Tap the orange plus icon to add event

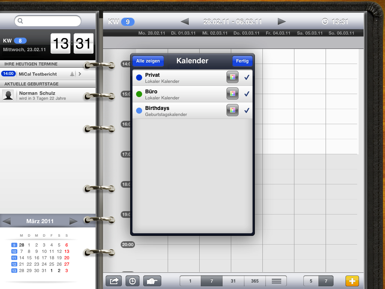click(352, 281)
